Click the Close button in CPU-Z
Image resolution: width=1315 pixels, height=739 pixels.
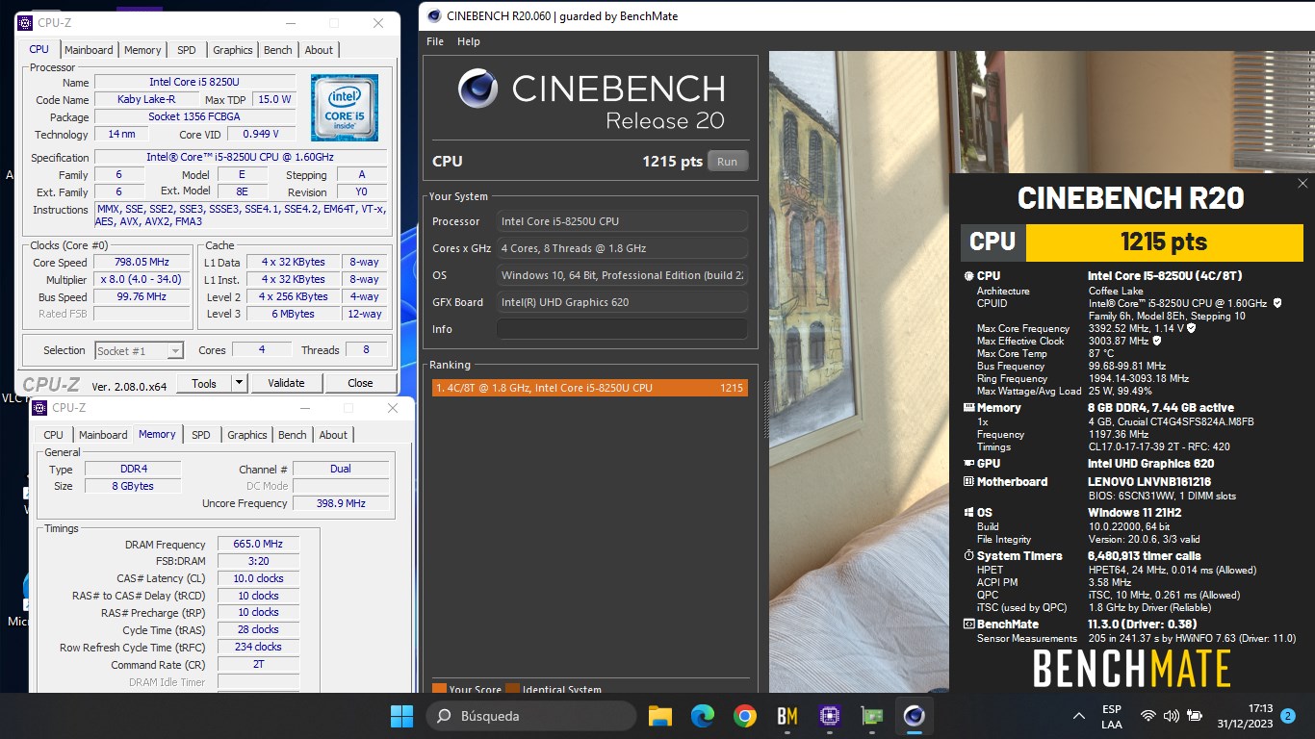pyautogui.click(x=360, y=383)
